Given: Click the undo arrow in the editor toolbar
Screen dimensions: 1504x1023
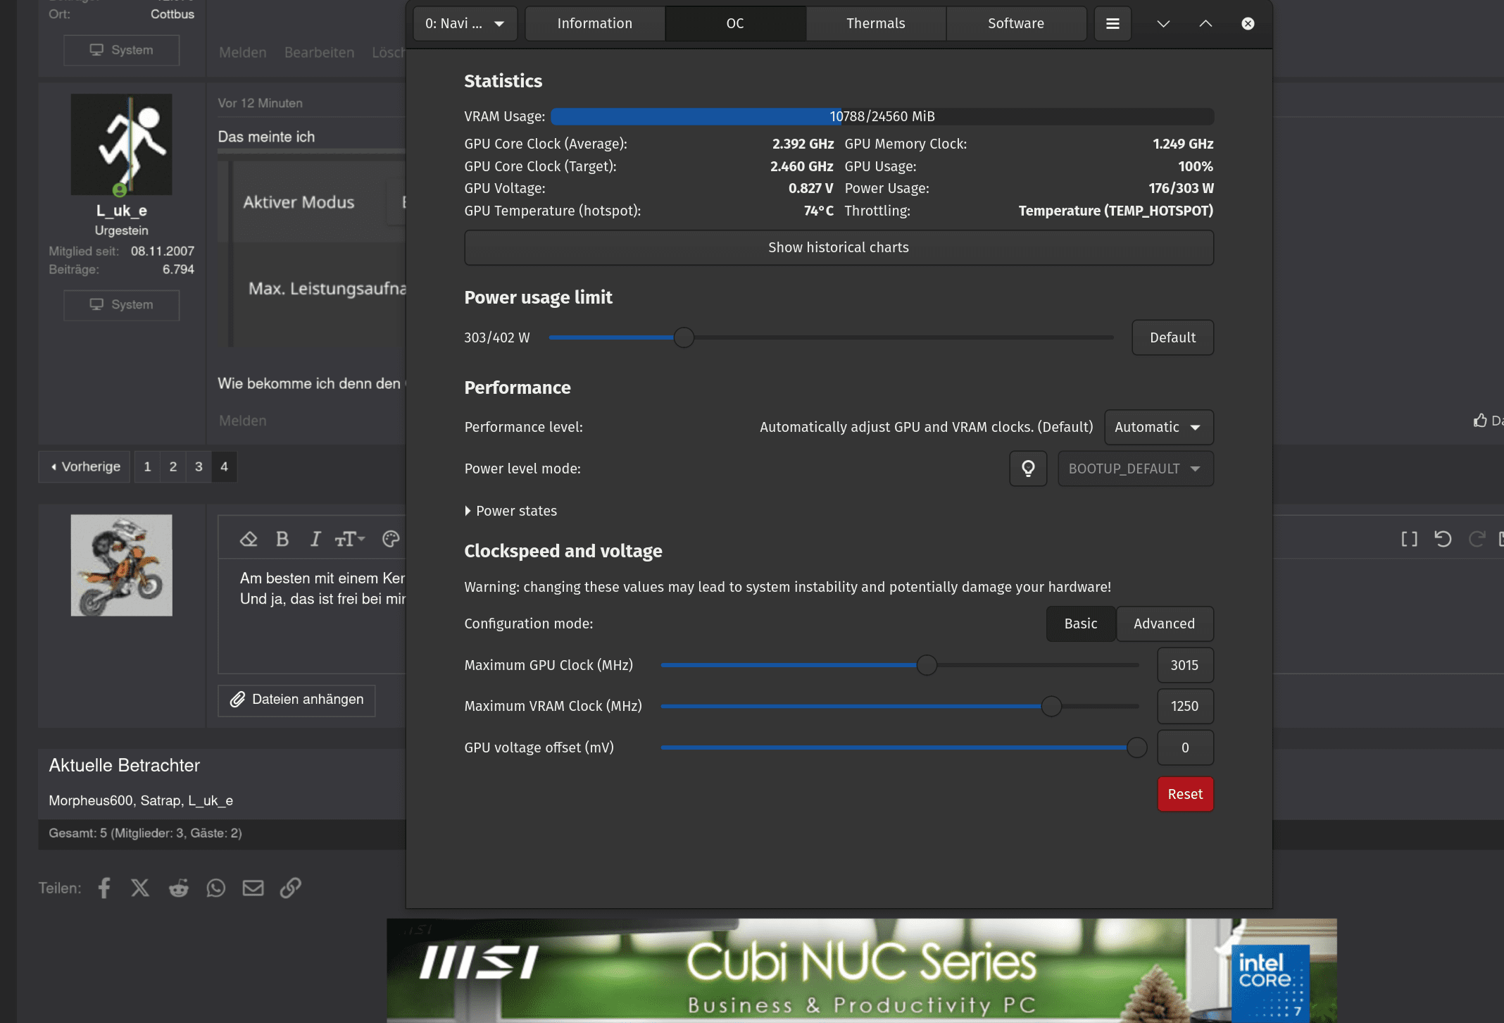Looking at the screenshot, I should click(1443, 539).
